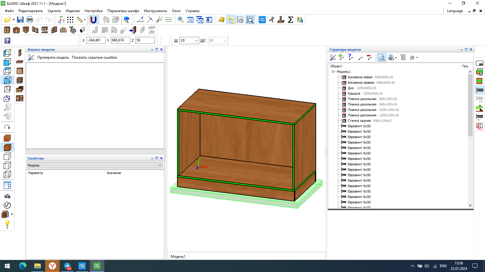485x272 pixels.
Task: Collapse the Модель1 tree node
Action: coord(333,72)
